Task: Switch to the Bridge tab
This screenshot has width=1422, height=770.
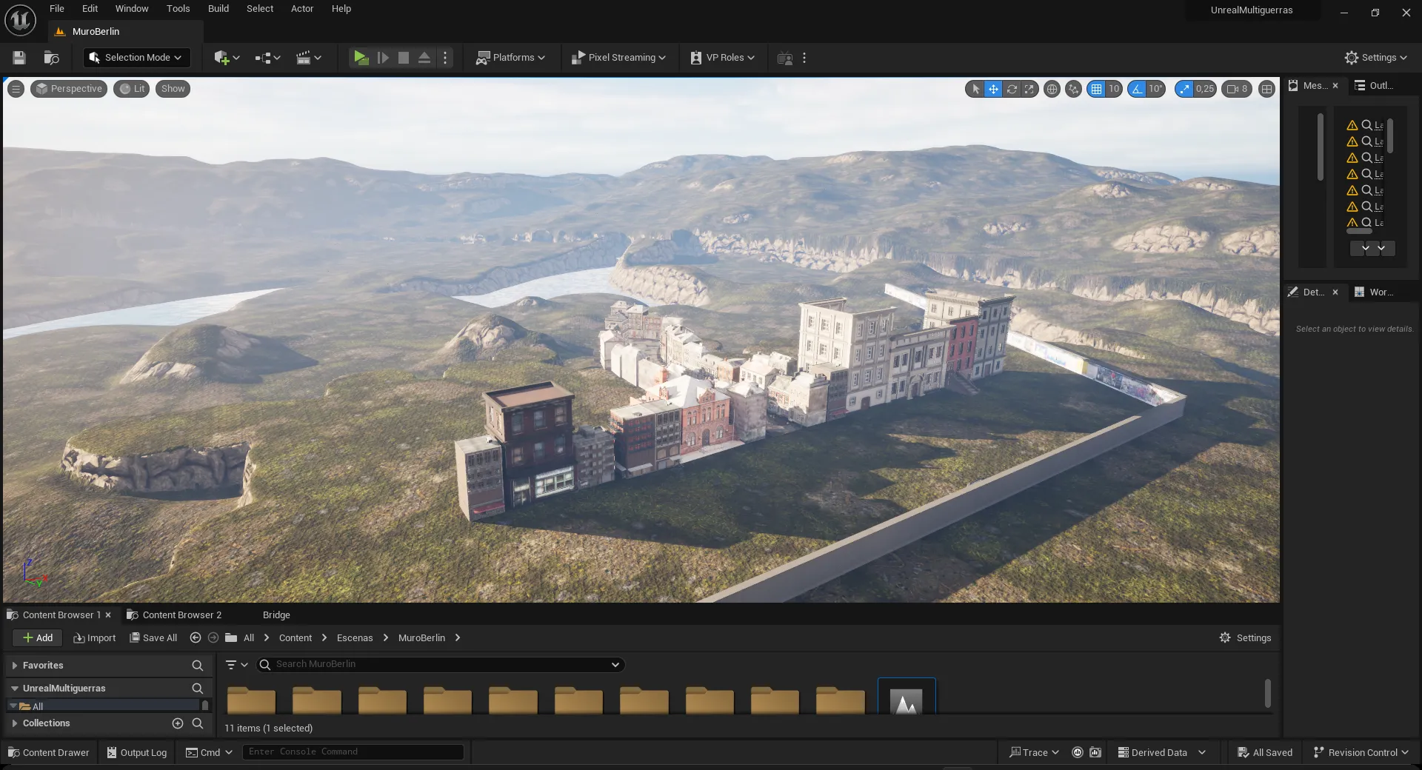Action: click(x=276, y=615)
